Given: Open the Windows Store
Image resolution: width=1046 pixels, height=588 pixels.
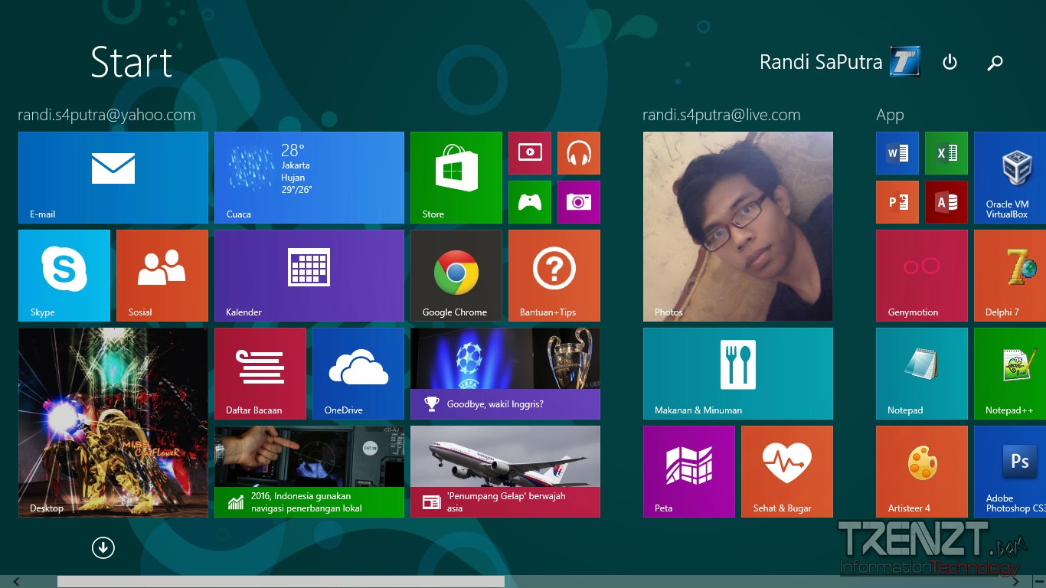Looking at the screenshot, I should click(456, 178).
